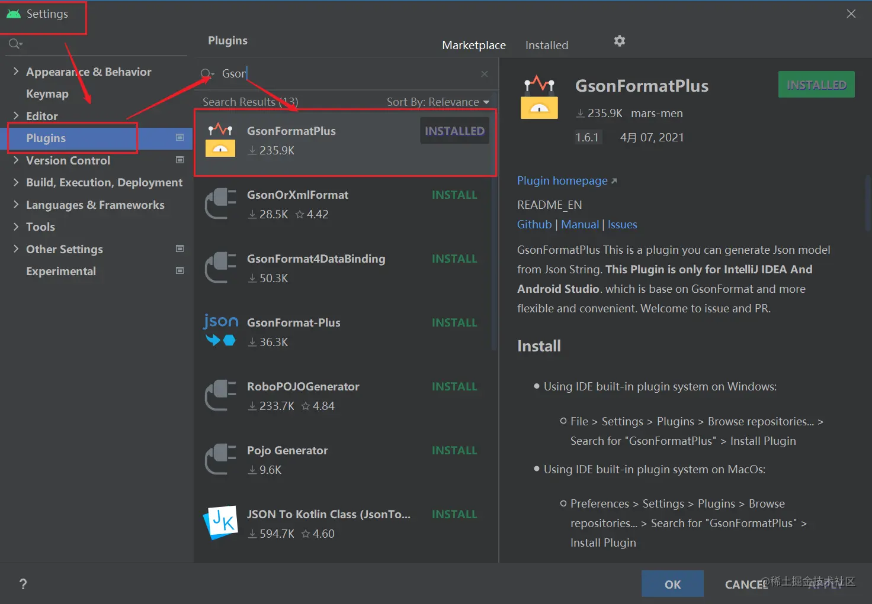Select the GsonOrXmlFormat plugin name
Screen dimensions: 872x604
(297, 195)
